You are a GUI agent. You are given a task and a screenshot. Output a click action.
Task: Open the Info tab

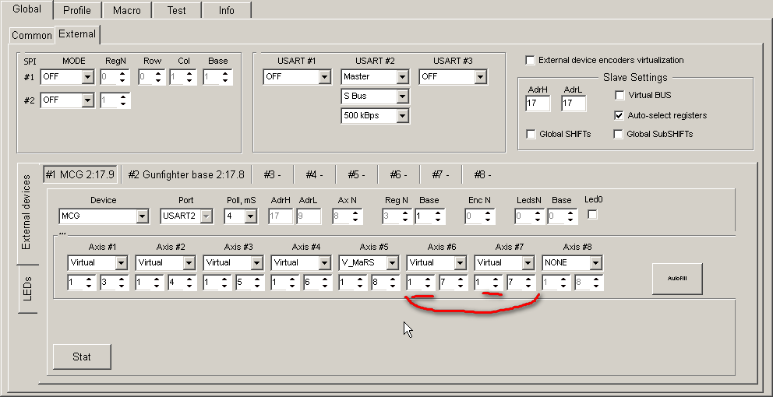tap(226, 10)
